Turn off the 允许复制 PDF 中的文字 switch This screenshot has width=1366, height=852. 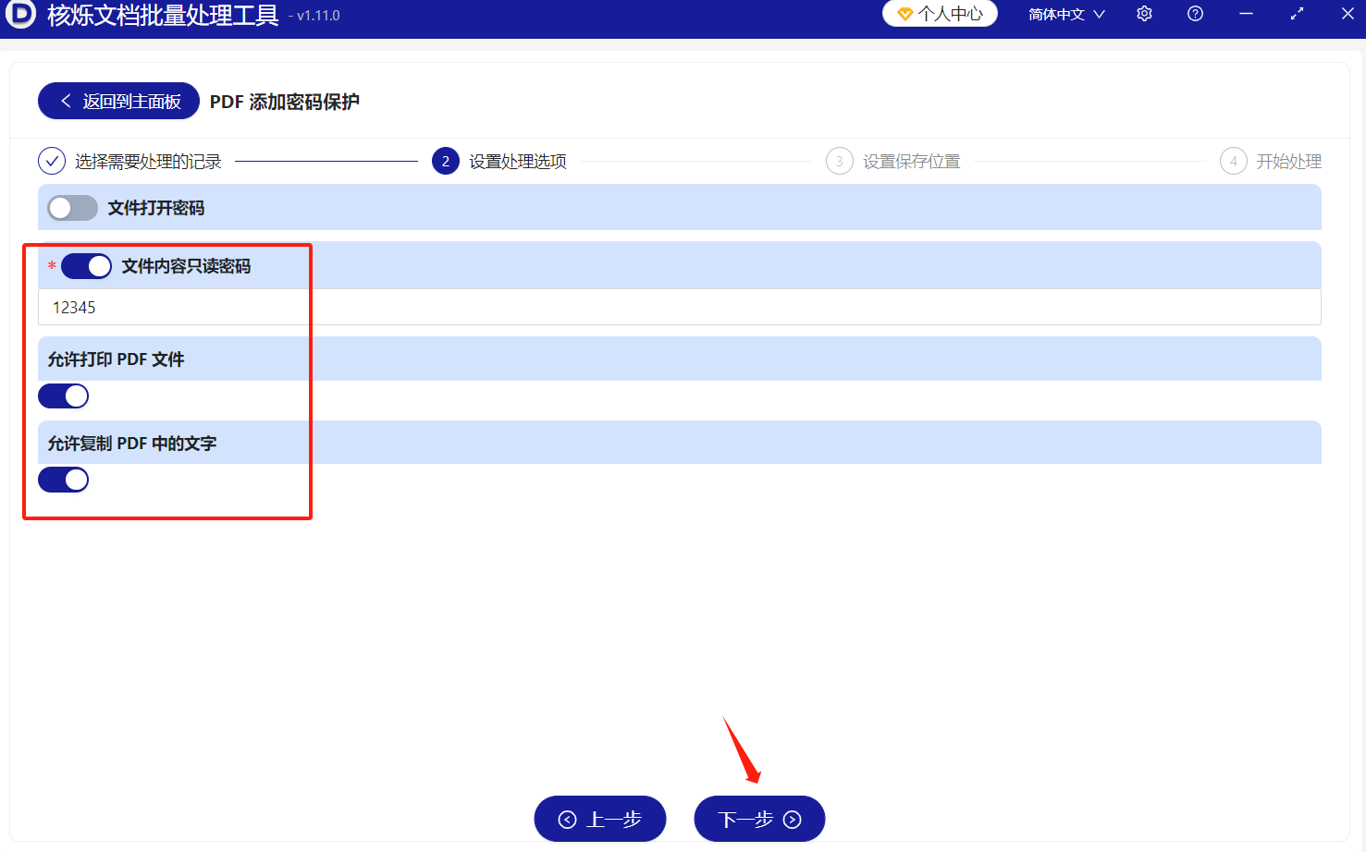pos(63,479)
